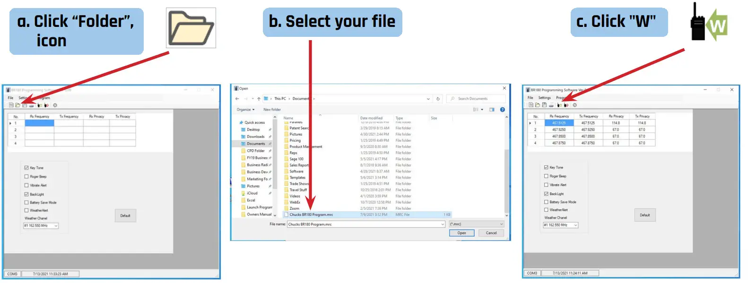Click New folder in the Open dialog
Screen dimensions: 748x283
point(272,110)
